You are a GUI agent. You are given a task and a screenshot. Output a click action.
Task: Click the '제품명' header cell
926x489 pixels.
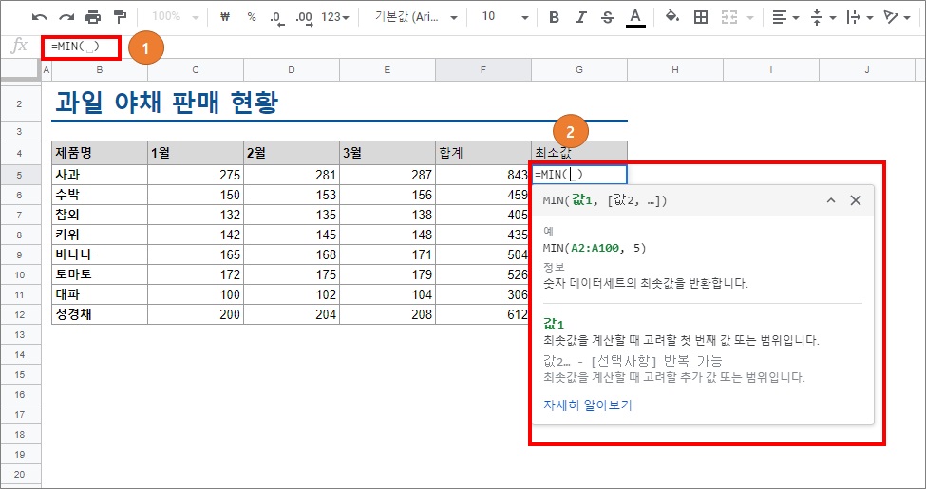[x=100, y=153]
